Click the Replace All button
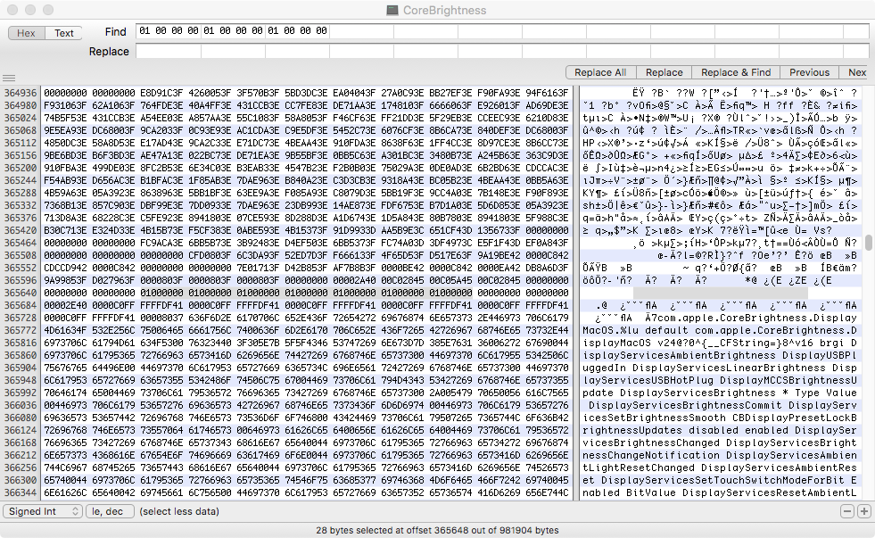 click(600, 72)
